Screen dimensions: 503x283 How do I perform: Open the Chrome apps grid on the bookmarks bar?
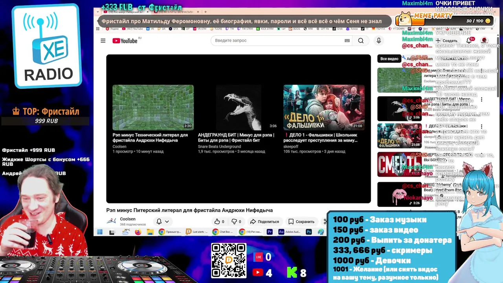(97, 29)
